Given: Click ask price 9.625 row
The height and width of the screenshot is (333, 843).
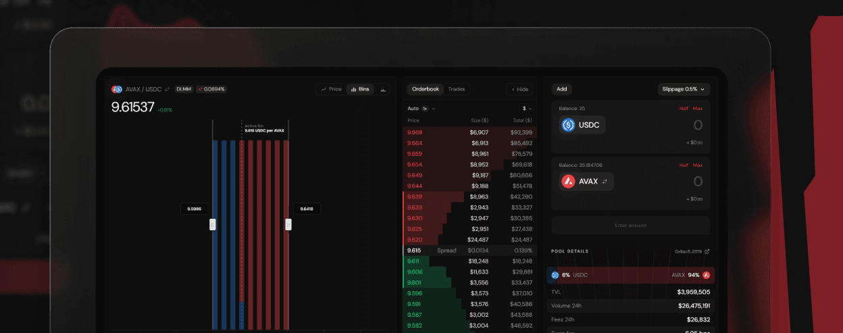Looking at the screenshot, I should pos(470,229).
